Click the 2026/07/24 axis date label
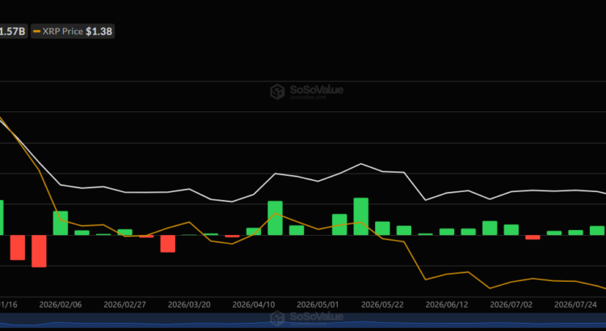The height and width of the screenshot is (331, 606). pyautogui.click(x=576, y=304)
